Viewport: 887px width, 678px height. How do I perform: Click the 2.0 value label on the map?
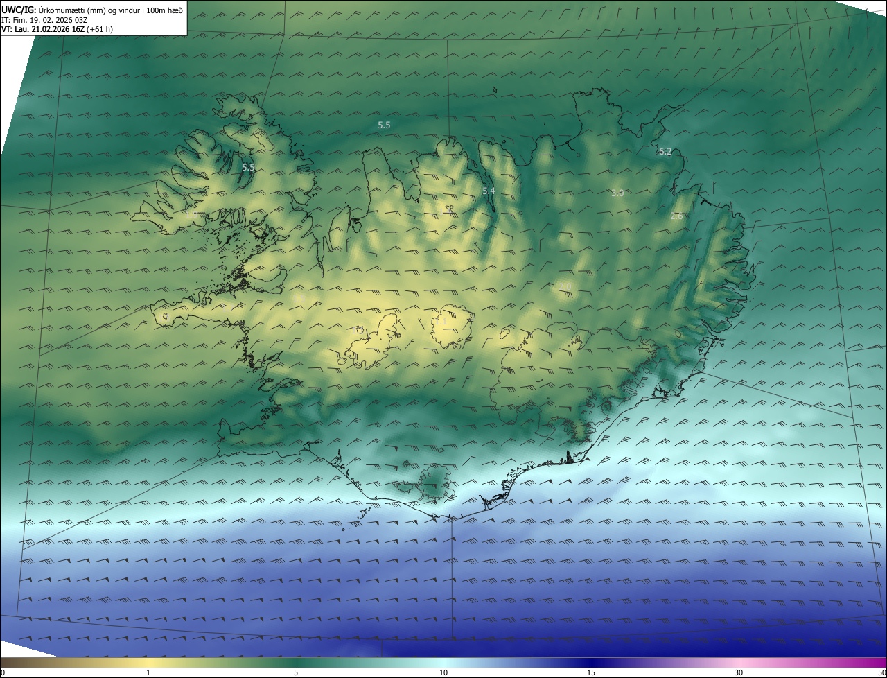click(565, 286)
